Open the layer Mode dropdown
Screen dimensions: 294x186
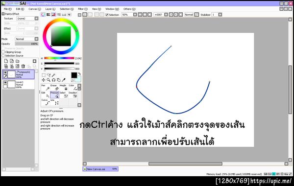37,39
